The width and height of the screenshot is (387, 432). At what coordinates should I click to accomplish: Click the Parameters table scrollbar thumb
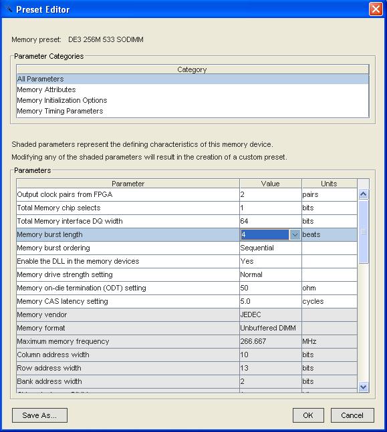(364, 232)
